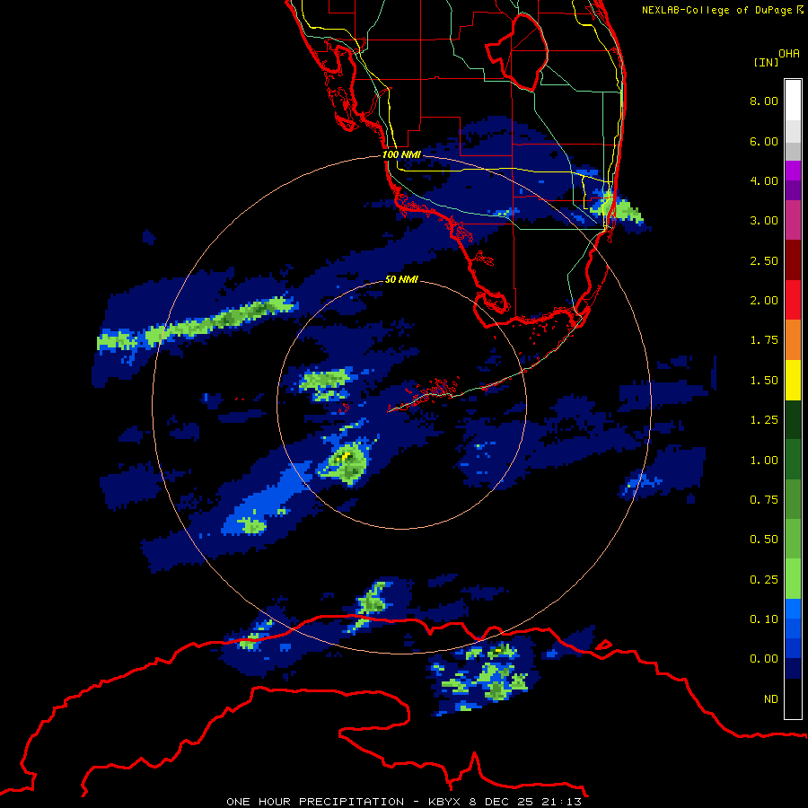Pick the black ND swatch at legend bottom
Screen dimensions: 808x808
click(793, 698)
